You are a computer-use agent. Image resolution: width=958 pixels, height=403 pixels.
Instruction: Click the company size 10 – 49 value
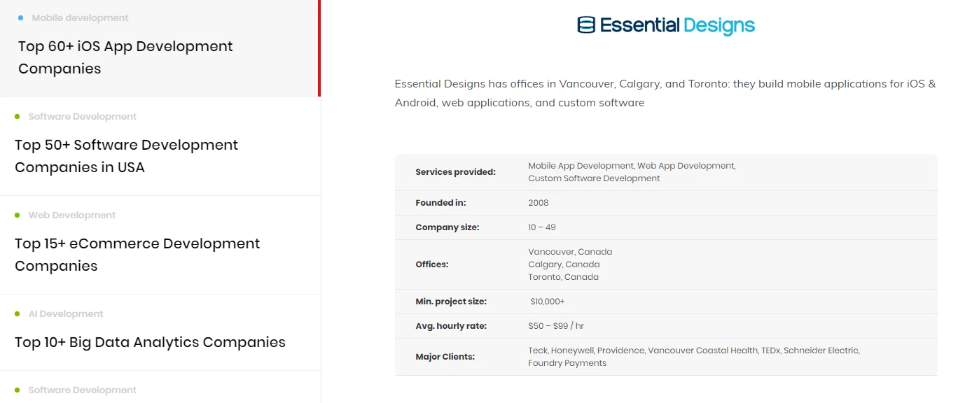point(542,227)
